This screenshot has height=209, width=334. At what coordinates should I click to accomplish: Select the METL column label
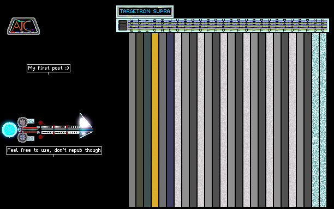pos(170,25)
